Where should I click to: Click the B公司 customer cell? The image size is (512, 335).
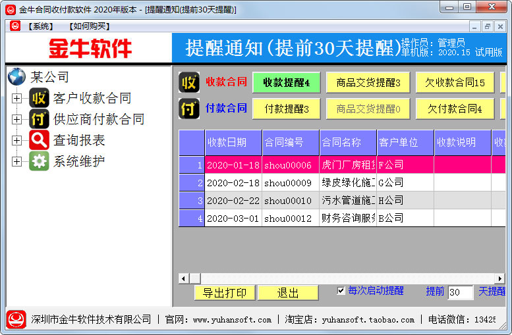tap(405, 219)
